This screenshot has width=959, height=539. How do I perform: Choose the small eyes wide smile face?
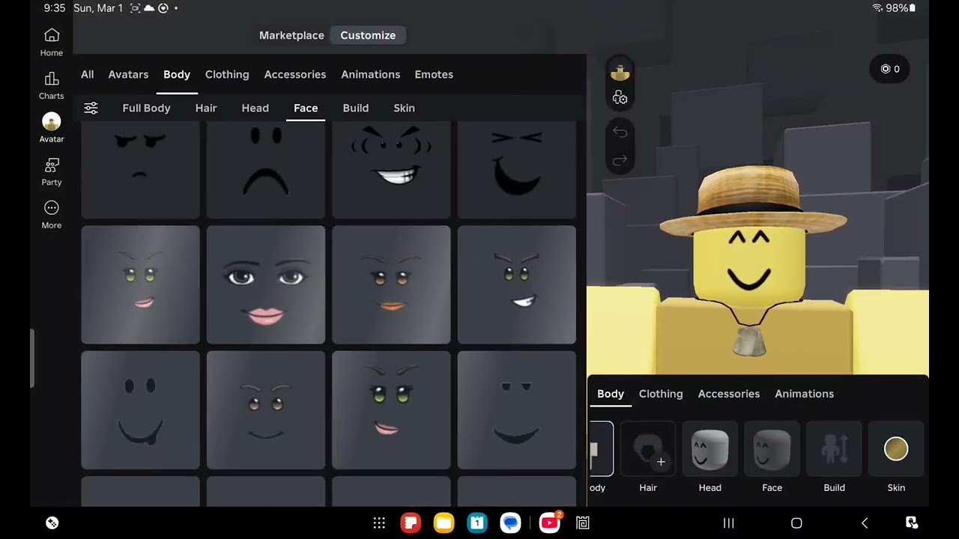click(x=517, y=410)
